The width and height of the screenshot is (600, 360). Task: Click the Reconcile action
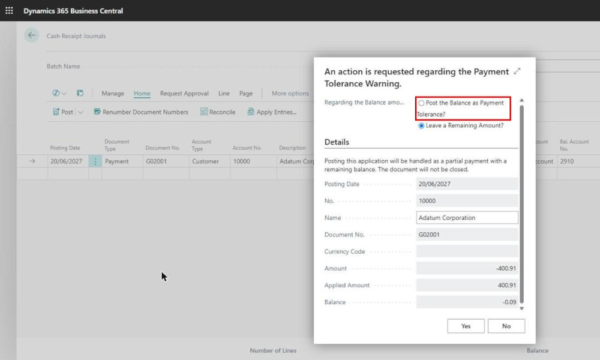click(x=218, y=112)
